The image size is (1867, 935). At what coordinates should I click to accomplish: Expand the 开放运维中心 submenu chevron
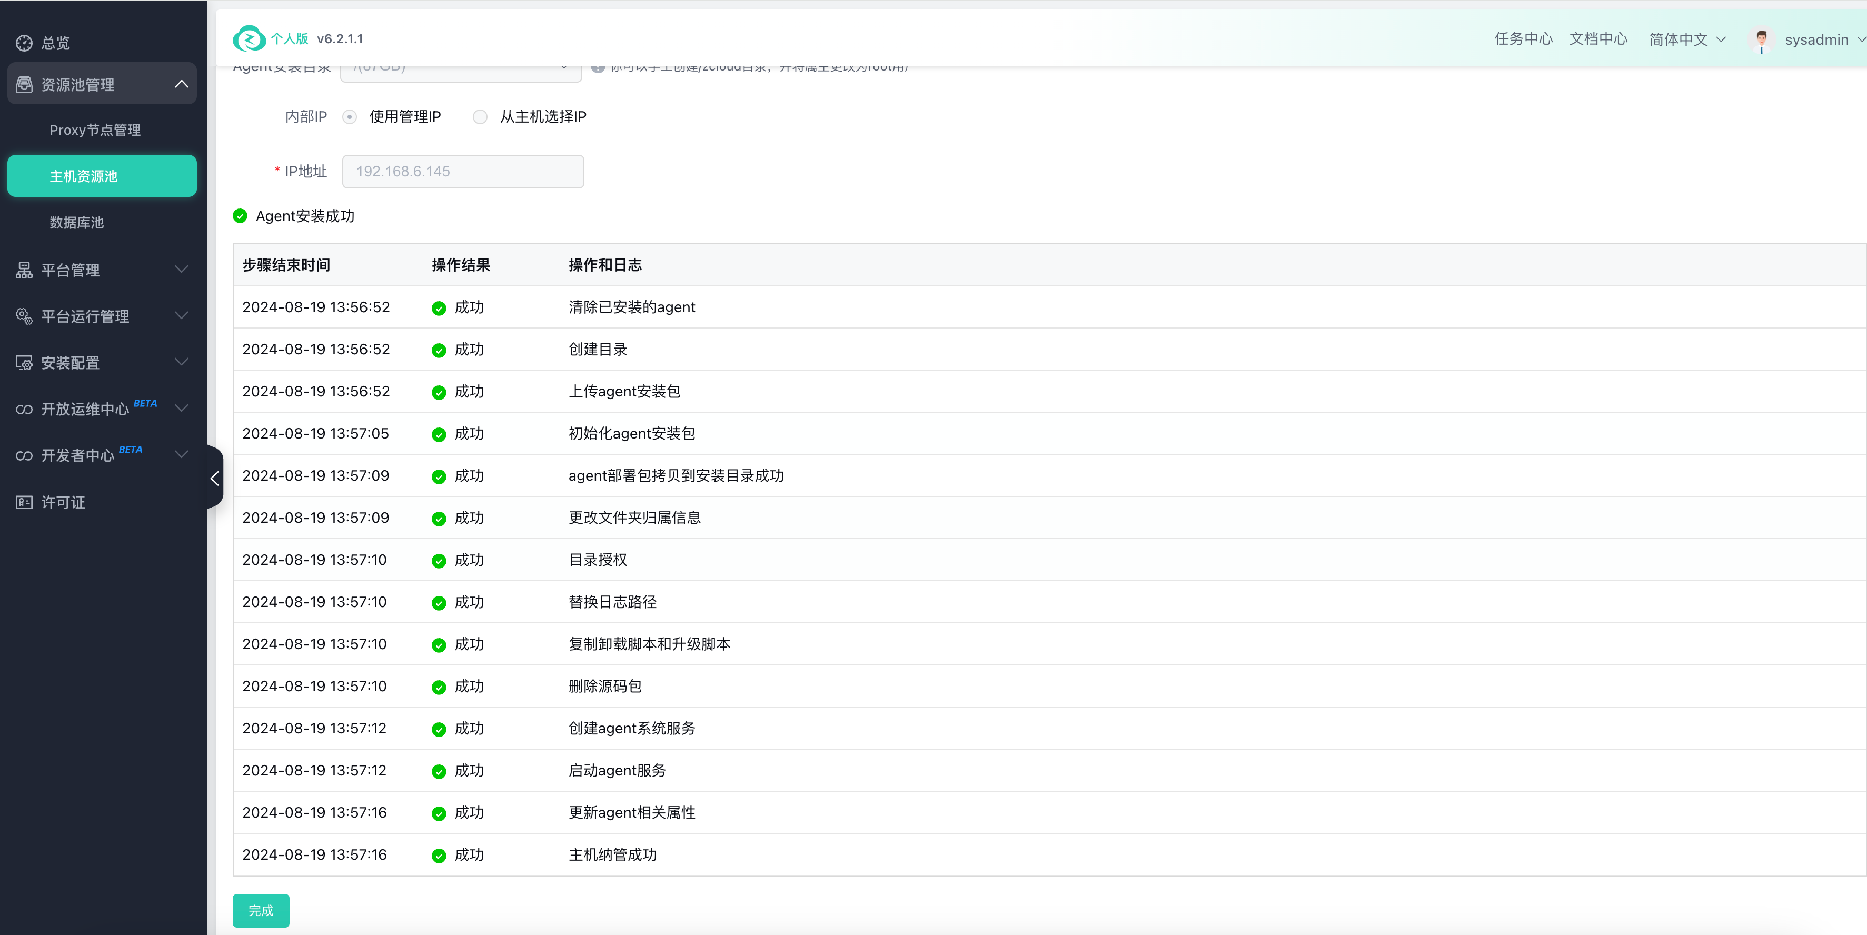coord(181,409)
